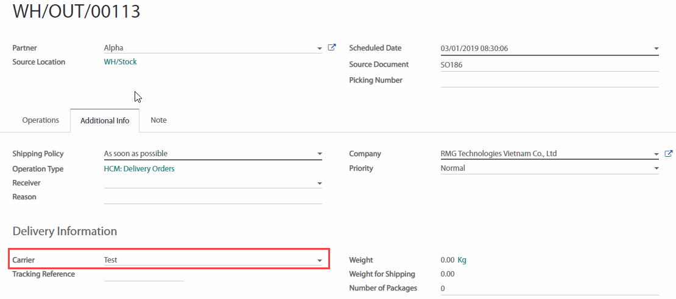Follow the WH/Stock source location link
The image size is (676, 299).
coord(121,62)
